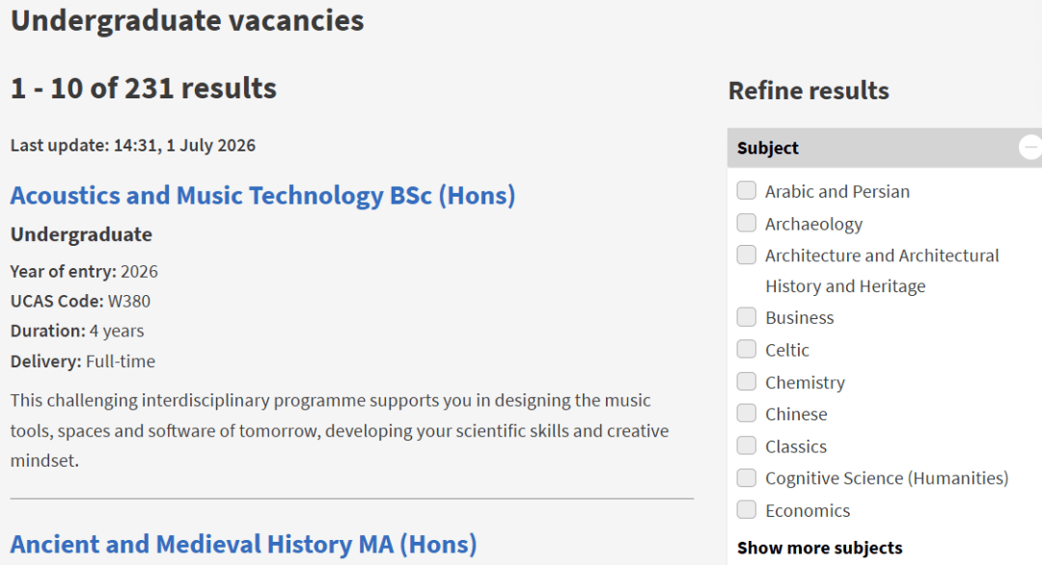Toggle the Classics checkbox
The height and width of the screenshot is (565, 1042).
746,445
